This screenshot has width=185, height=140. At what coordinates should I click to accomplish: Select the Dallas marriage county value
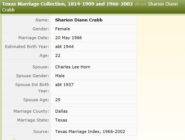[x=61, y=111]
